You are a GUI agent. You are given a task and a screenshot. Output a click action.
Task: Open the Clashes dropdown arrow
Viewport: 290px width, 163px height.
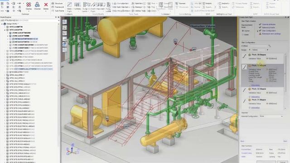[29, 11]
